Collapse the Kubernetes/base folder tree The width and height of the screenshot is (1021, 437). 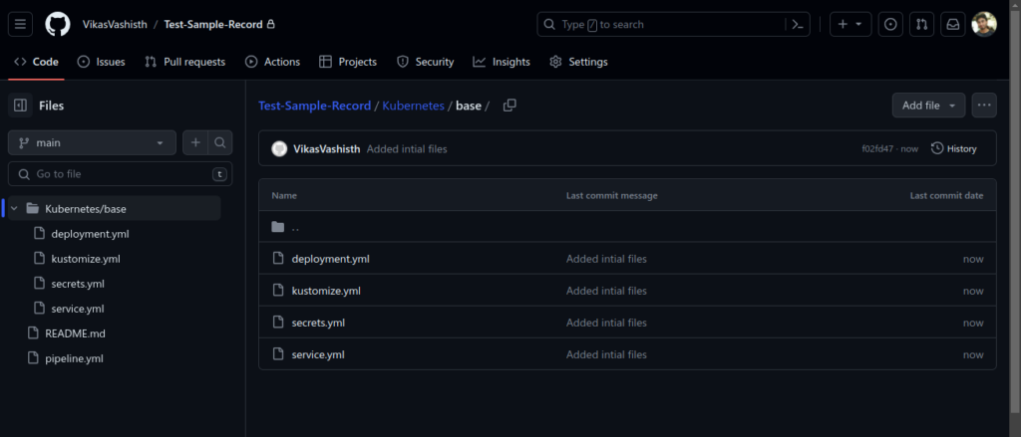[x=15, y=208]
